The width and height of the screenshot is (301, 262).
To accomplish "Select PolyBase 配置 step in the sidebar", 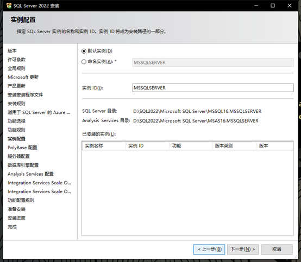I will pos(22,148).
